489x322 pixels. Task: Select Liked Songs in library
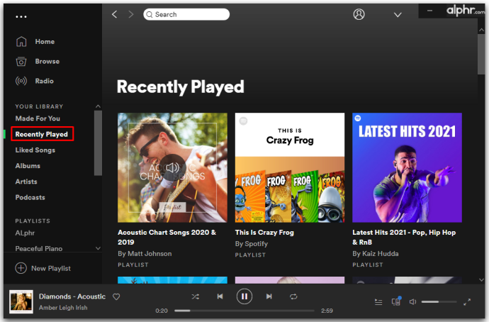pos(35,150)
